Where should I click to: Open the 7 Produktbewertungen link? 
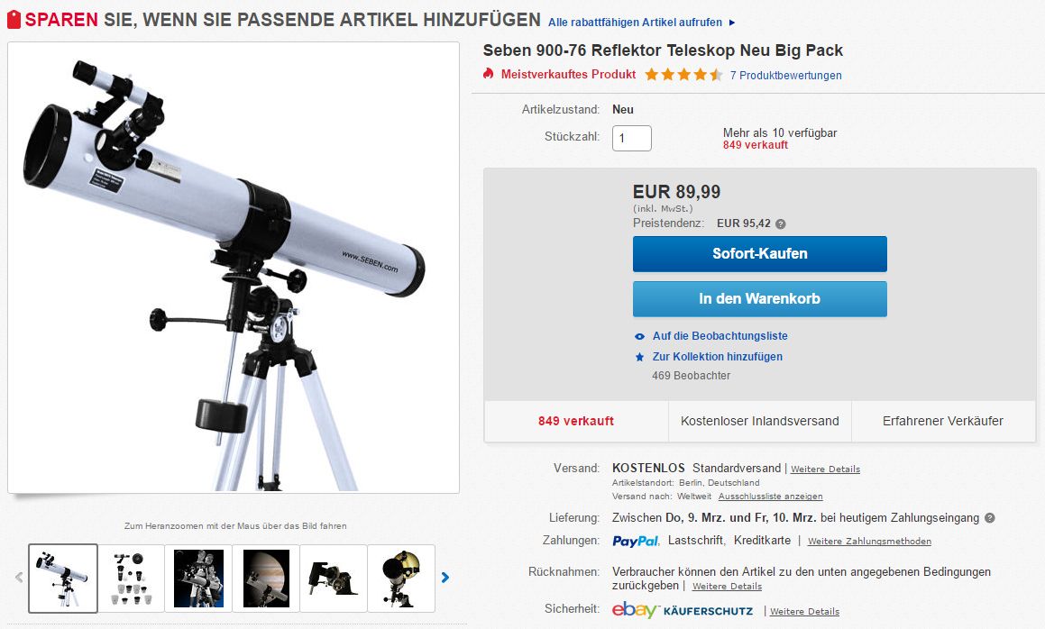click(785, 76)
